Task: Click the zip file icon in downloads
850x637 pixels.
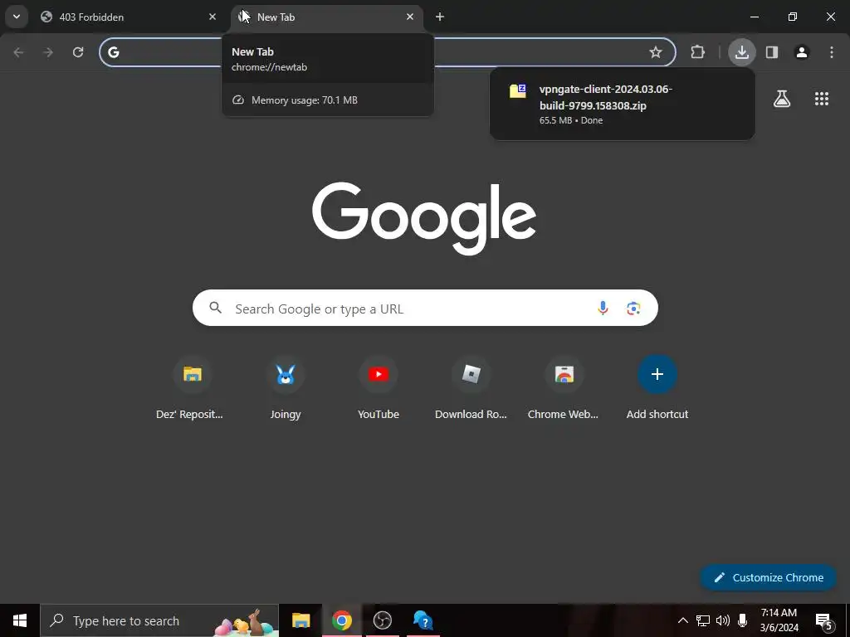Action: click(x=518, y=90)
